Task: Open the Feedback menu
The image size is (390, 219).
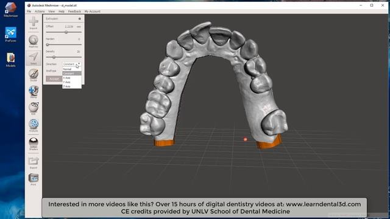Action: coord(74,12)
